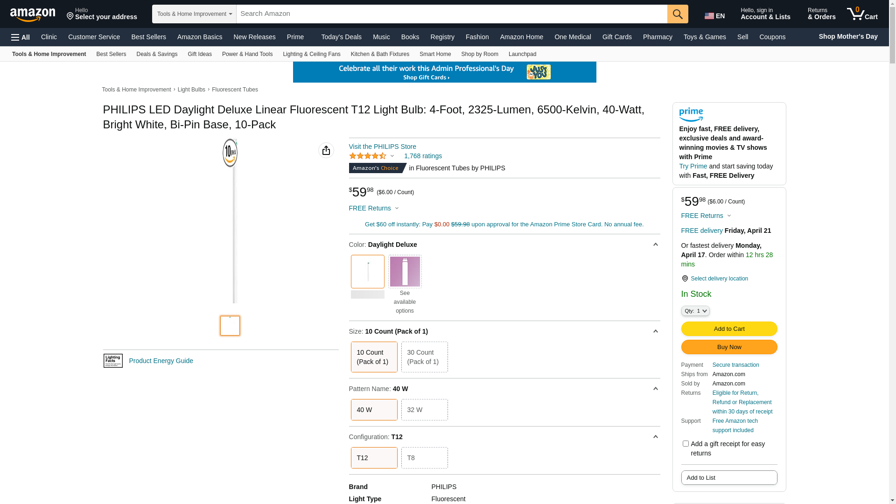Open the search category dropdown
Image resolution: width=896 pixels, height=504 pixels.
tap(194, 14)
